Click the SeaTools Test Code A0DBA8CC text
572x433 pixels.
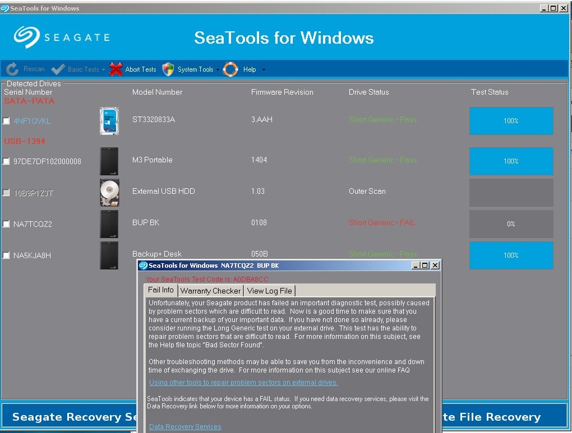(x=207, y=279)
